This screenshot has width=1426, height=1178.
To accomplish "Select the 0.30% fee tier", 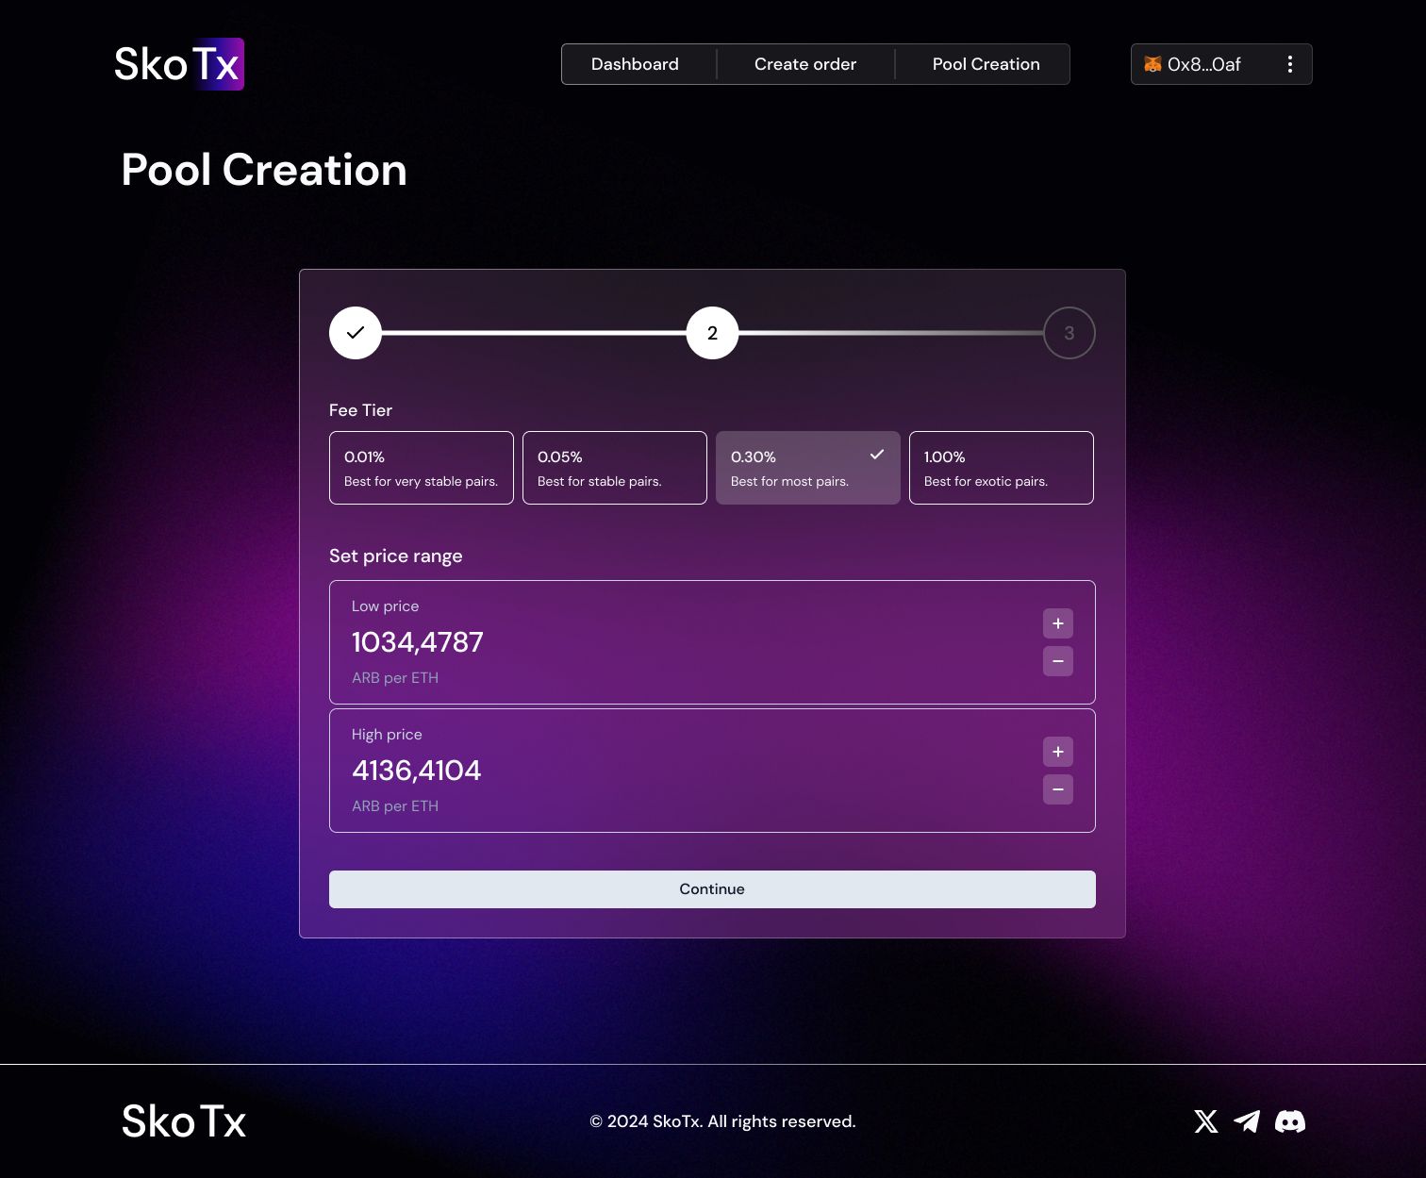I will 808,468.
